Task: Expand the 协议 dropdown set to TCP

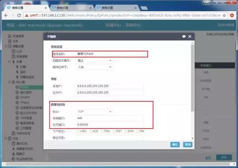Action: coord(94,111)
